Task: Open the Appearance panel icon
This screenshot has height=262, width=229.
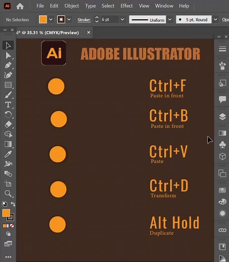Action: [x=222, y=213]
